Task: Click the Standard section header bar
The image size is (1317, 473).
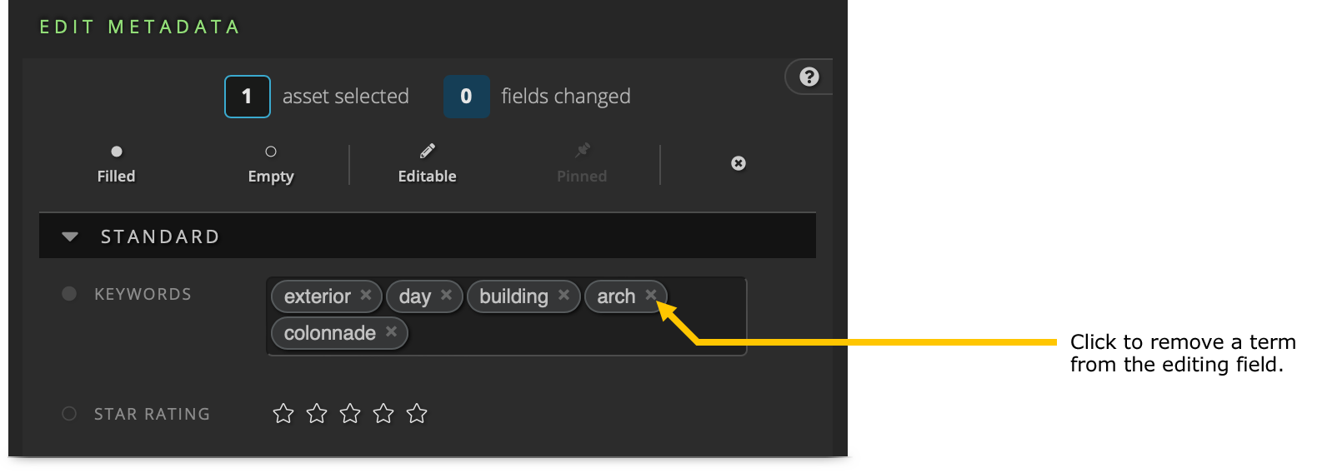Action: pyautogui.click(x=427, y=236)
